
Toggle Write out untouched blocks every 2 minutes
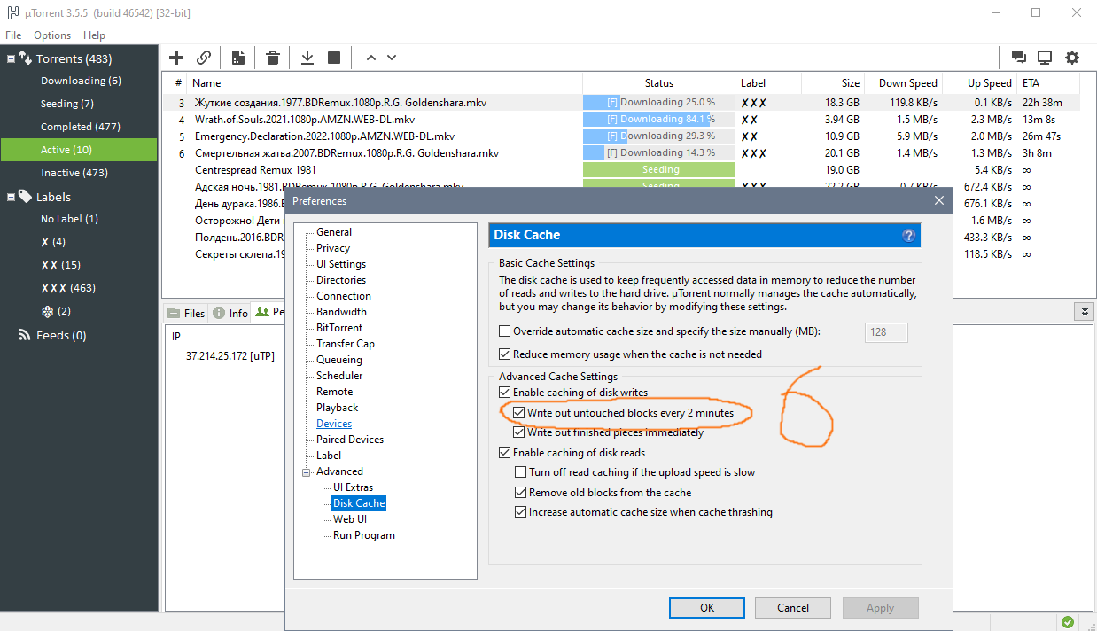519,413
